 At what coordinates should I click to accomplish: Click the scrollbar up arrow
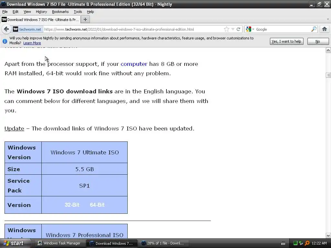(x=328, y=50)
